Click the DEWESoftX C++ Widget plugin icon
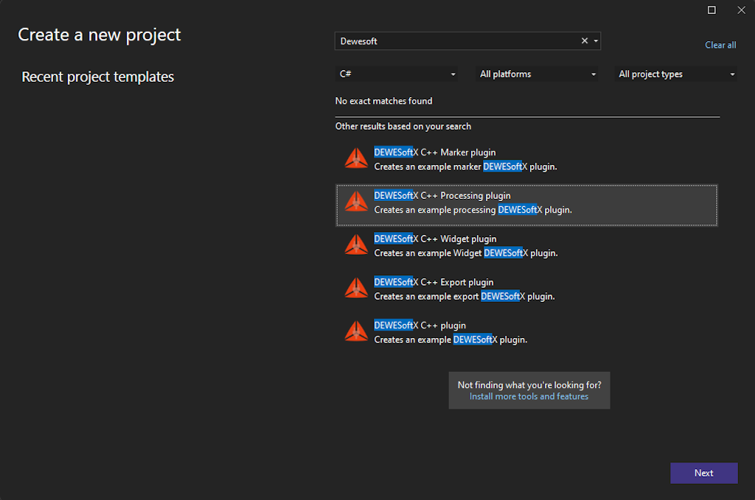The height and width of the screenshot is (500, 755). (356, 244)
